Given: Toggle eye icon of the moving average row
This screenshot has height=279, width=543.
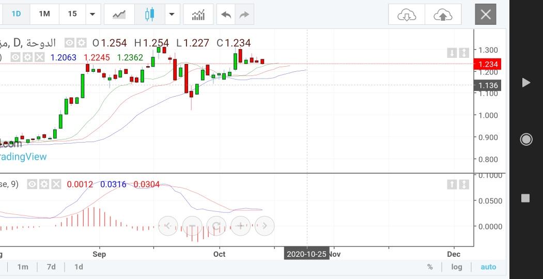Looking at the screenshot, I should [x=15, y=57].
